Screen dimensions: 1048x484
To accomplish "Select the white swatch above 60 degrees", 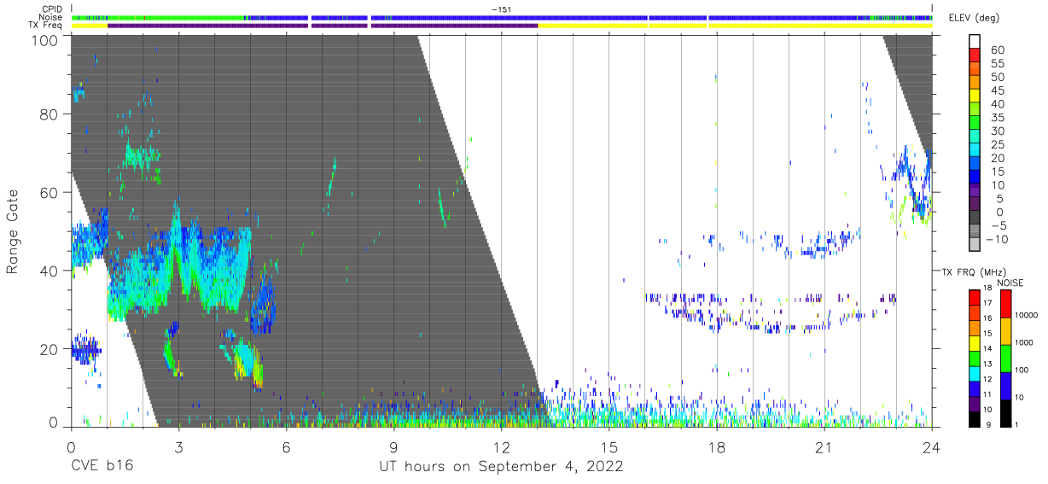I will [975, 43].
